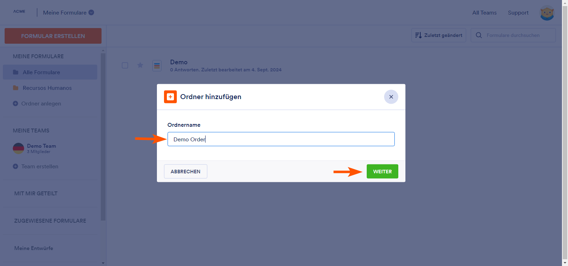
Task: Click the Meine Formulare header title
Action: (x=65, y=13)
